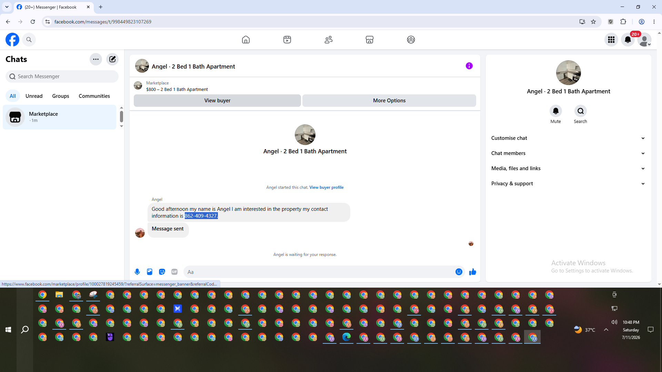Open the Chrome profile icon in toolbar

tap(642, 22)
